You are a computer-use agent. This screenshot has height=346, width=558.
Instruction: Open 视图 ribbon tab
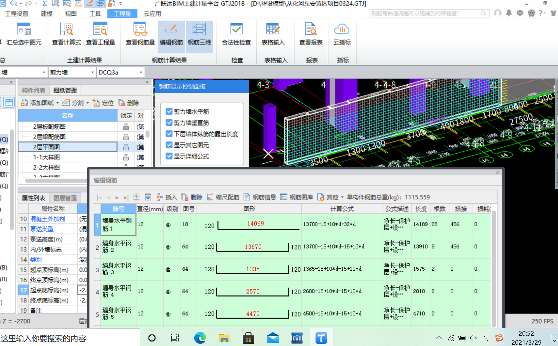(x=71, y=14)
